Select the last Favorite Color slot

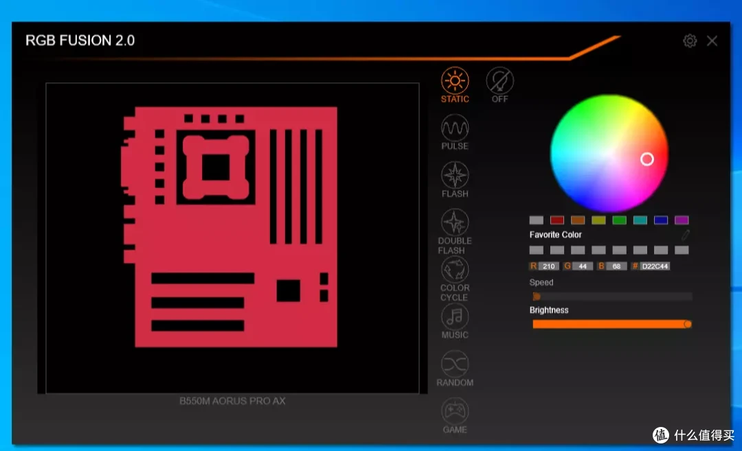[682, 250]
